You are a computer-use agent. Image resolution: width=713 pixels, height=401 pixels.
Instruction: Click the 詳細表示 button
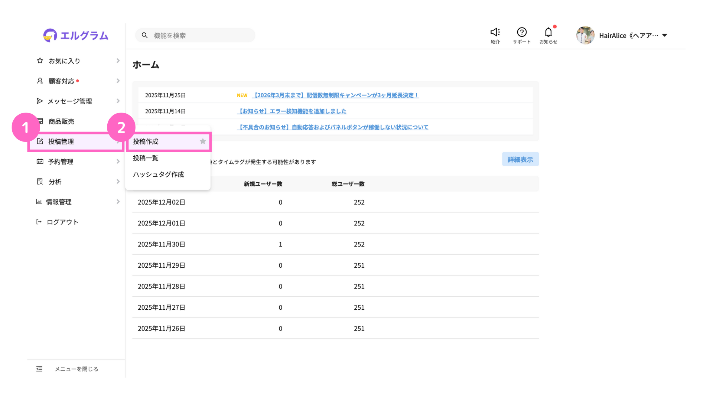click(520, 159)
